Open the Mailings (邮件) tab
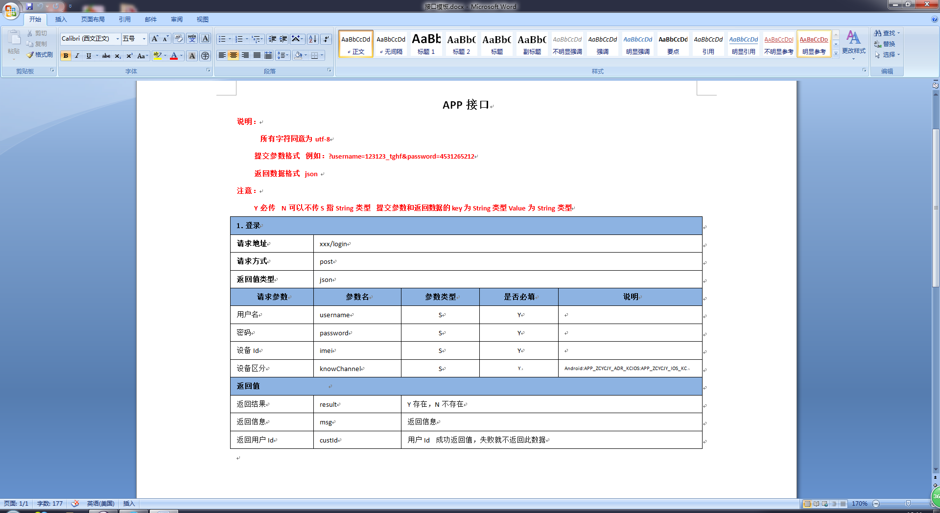 pyautogui.click(x=151, y=20)
